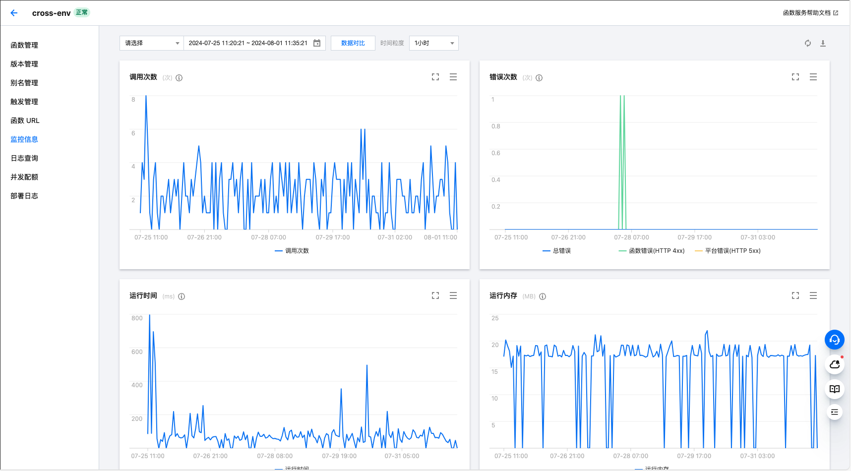Click the 调用次数 chart title
Screen dimensions: 851x471
tap(143, 77)
